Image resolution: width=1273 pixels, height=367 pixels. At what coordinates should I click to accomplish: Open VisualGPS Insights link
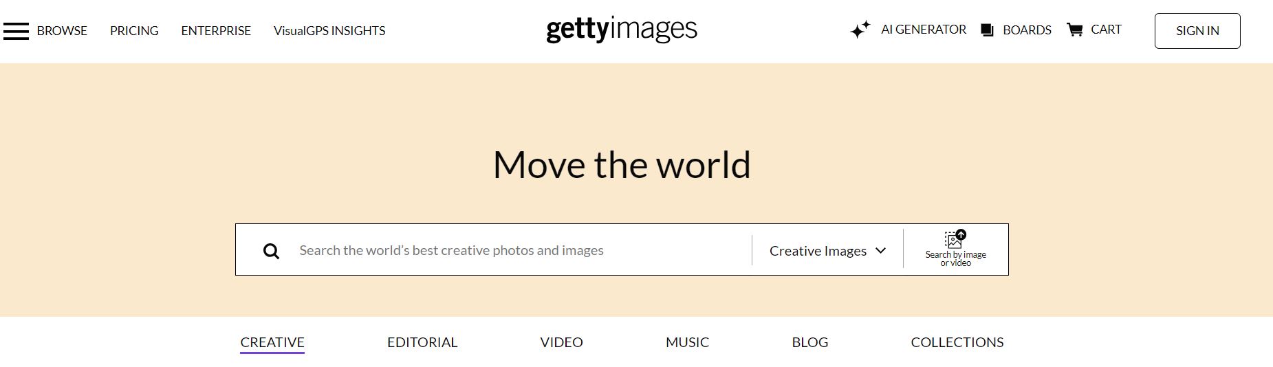[329, 31]
